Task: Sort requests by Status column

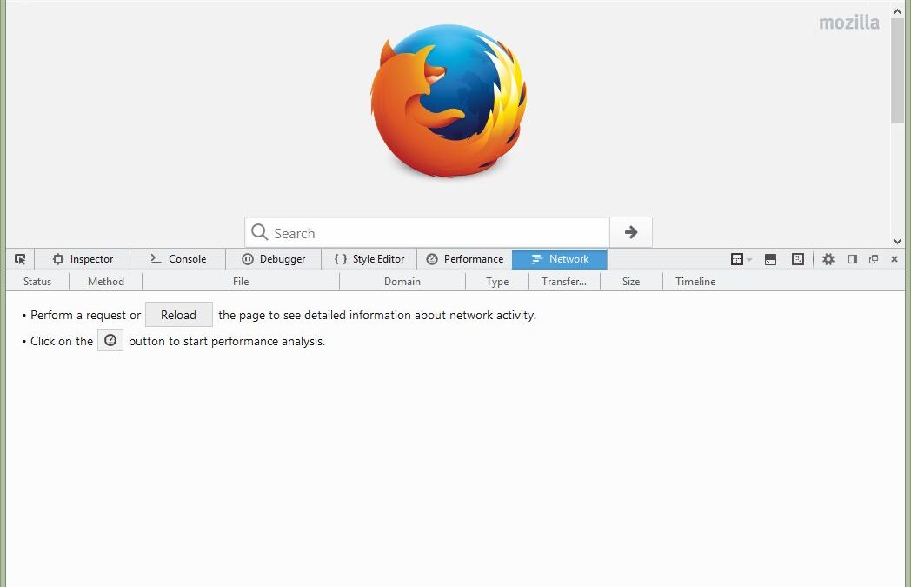Action: point(37,281)
